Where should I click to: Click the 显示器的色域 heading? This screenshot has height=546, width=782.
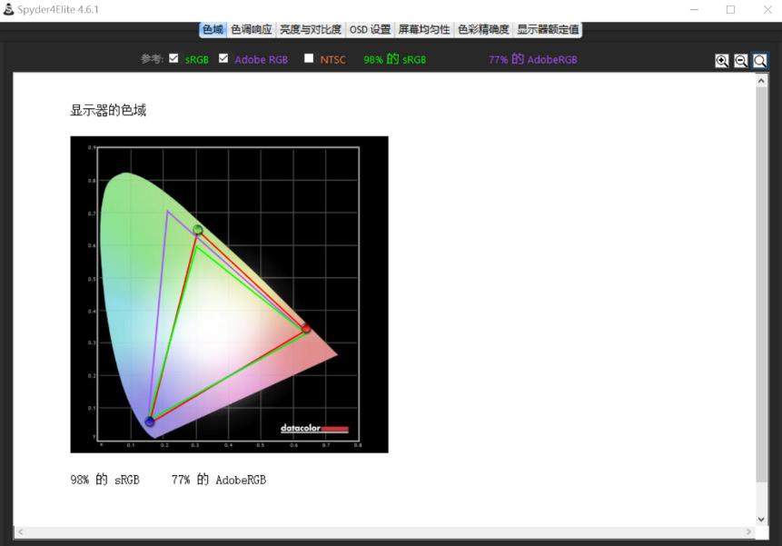pos(108,110)
